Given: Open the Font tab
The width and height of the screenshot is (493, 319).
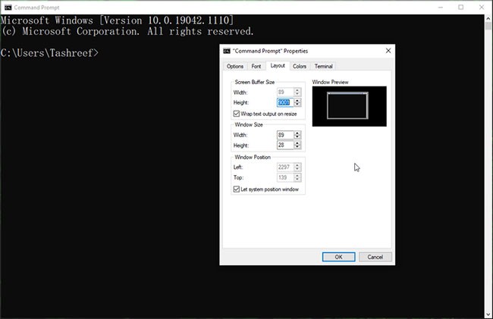Looking at the screenshot, I should point(256,67).
